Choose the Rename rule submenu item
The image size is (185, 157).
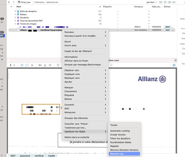[x=124, y=154]
